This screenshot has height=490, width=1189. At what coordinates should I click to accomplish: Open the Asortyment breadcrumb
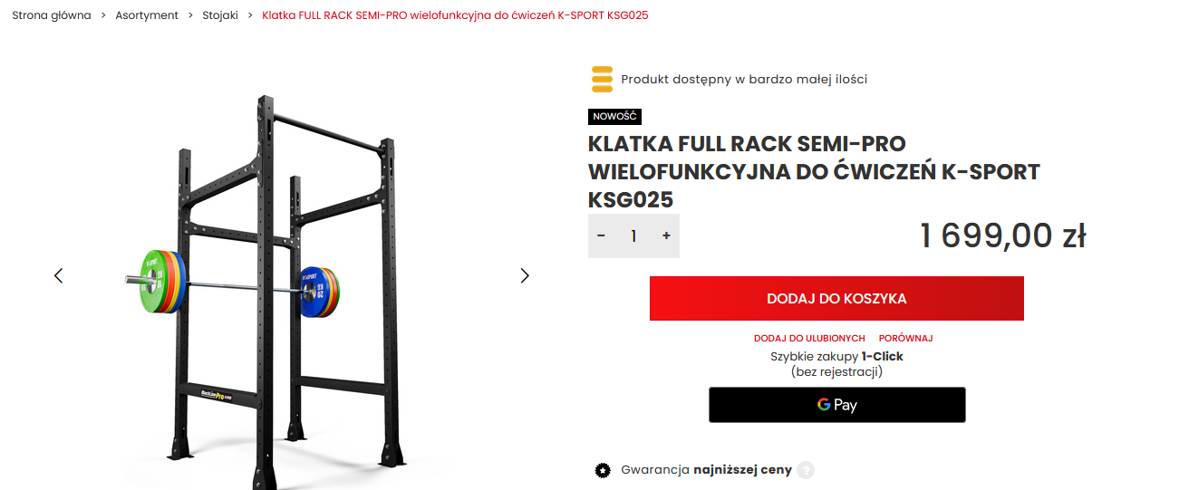pyautogui.click(x=147, y=15)
